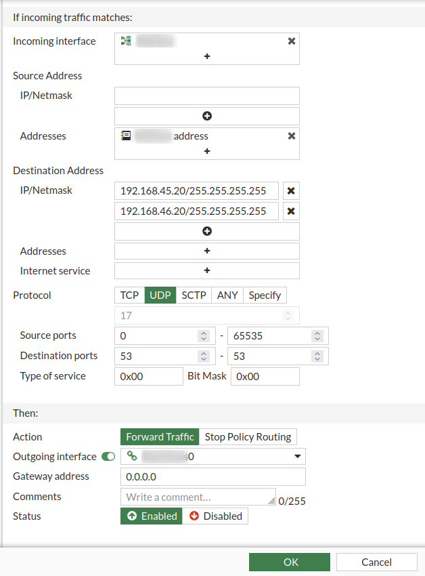Viewport: 425px width, 576px height.
Task: Remove the source address object
Action: coord(291,136)
